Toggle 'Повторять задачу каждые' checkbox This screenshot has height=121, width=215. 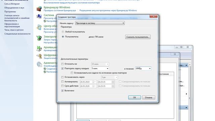pyautogui.click(x=62, y=69)
